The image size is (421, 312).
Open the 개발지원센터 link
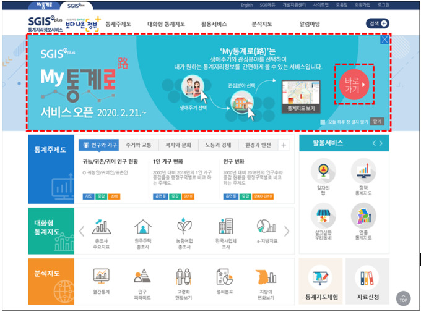click(x=294, y=5)
